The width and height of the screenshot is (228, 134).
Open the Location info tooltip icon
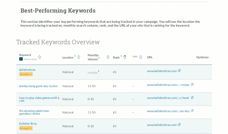(75, 56)
